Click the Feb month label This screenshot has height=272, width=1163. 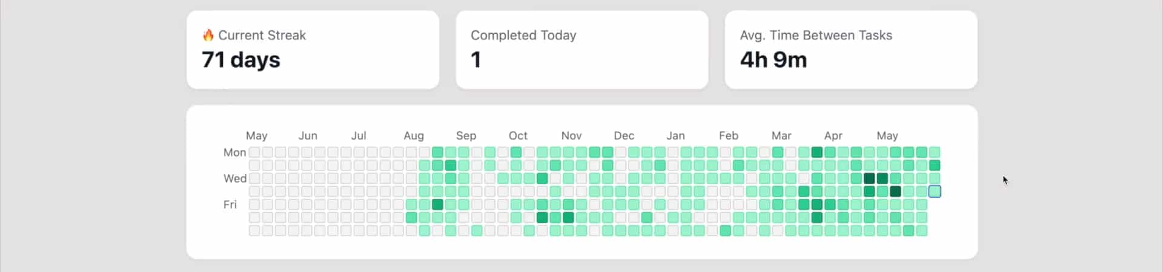[729, 136]
